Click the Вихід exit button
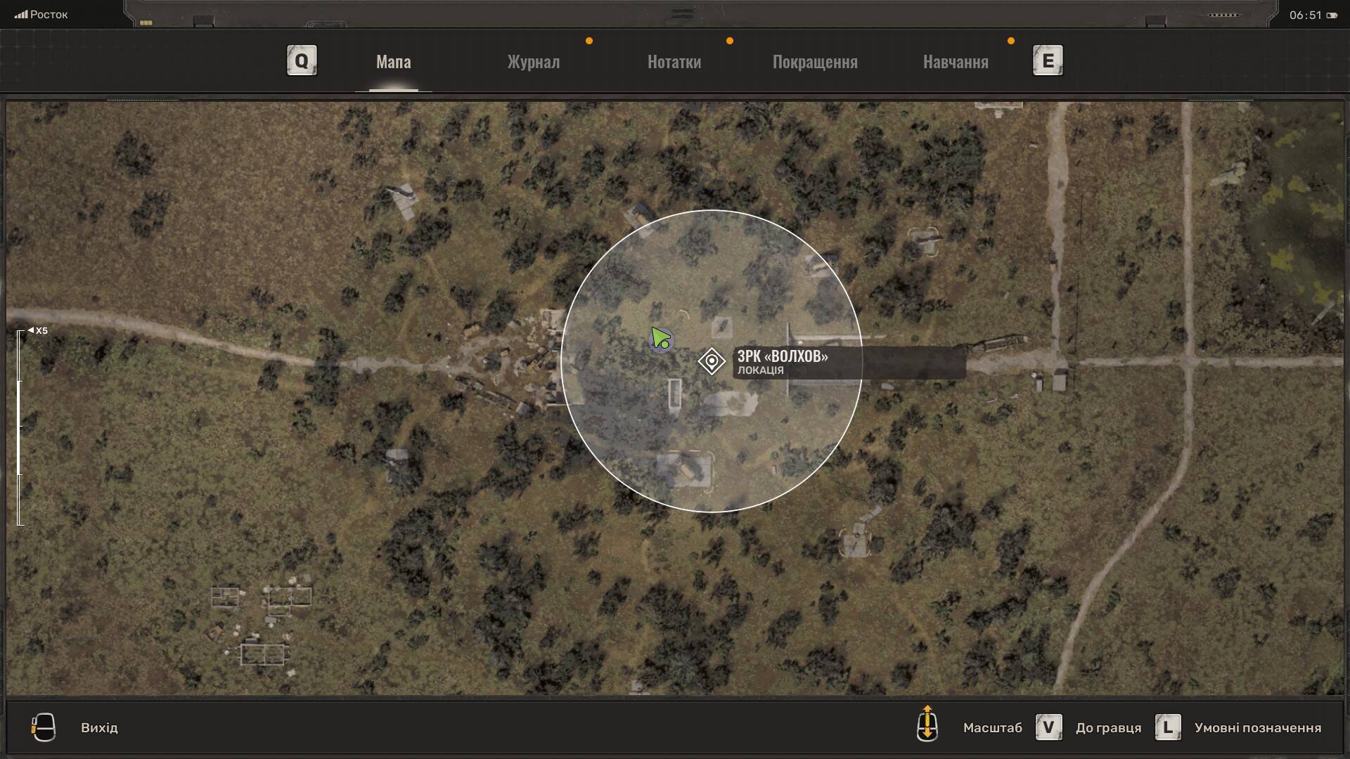 point(99,728)
